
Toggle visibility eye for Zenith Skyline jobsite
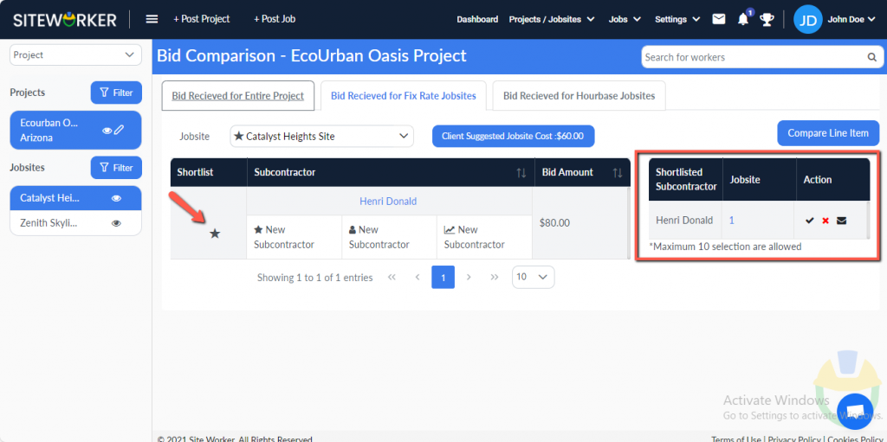point(117,223)
